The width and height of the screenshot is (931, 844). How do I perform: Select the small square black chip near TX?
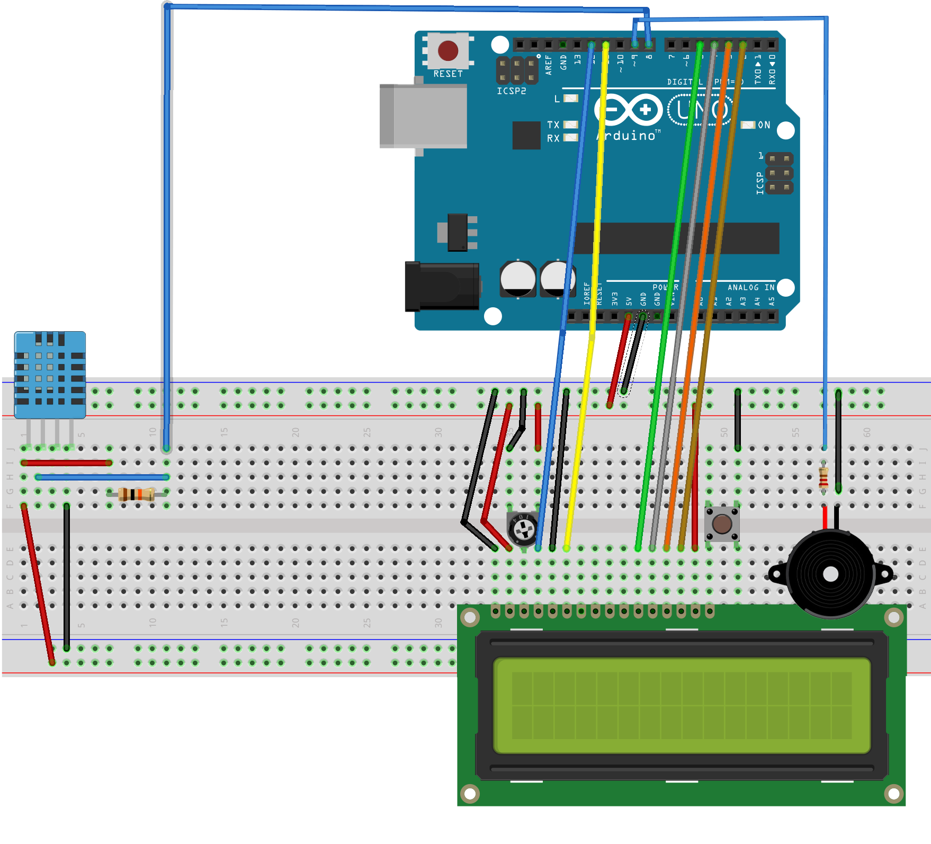tap(526, 135)
